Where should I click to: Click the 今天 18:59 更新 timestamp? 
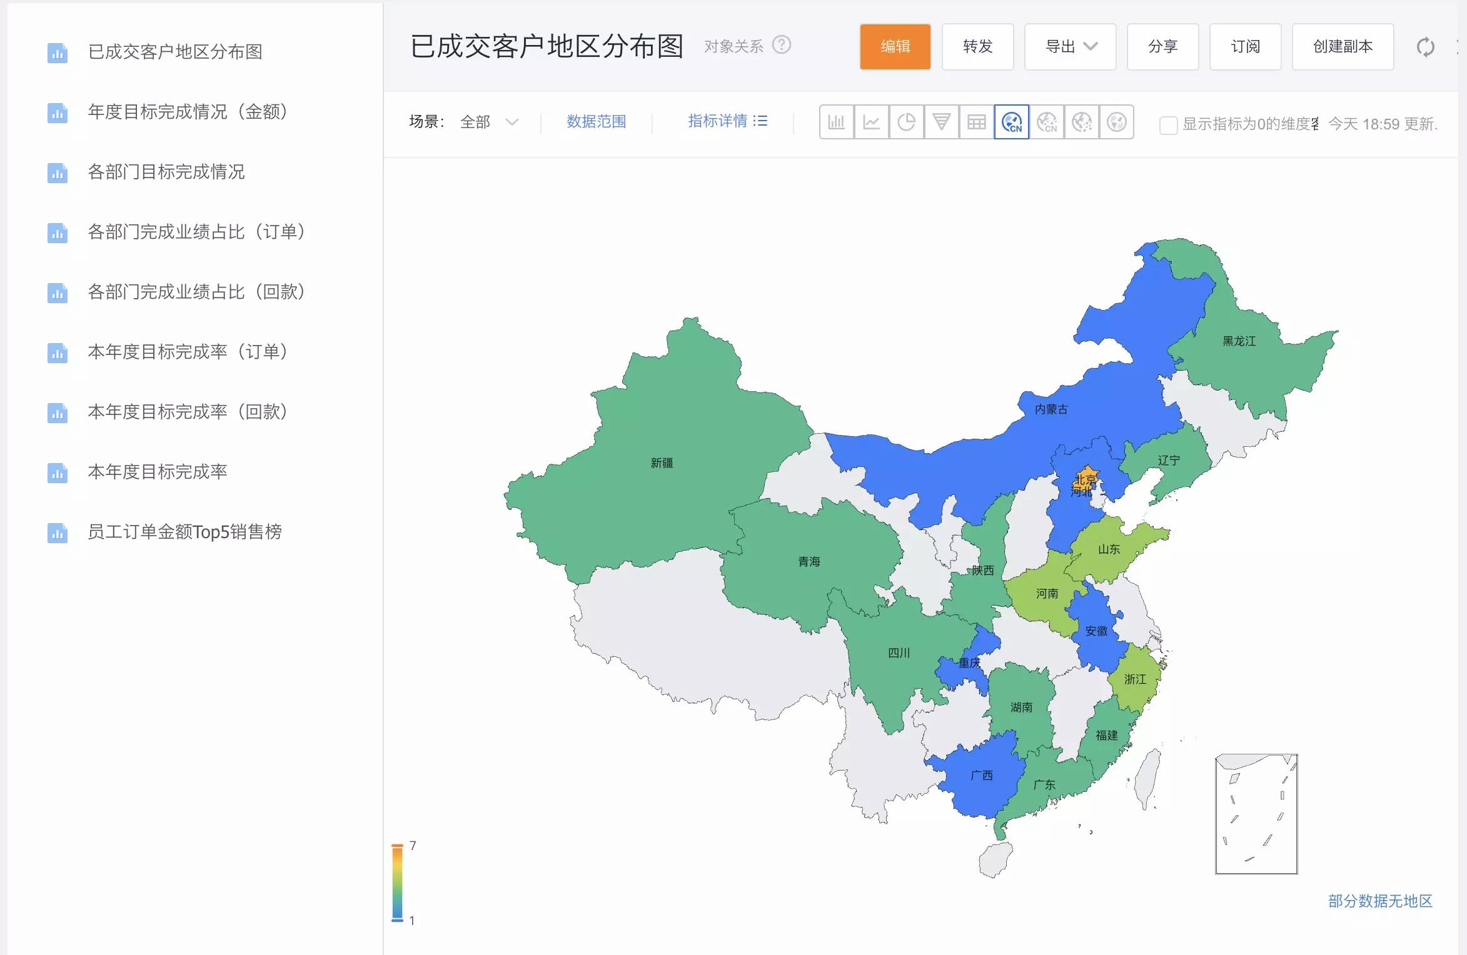1383,124
